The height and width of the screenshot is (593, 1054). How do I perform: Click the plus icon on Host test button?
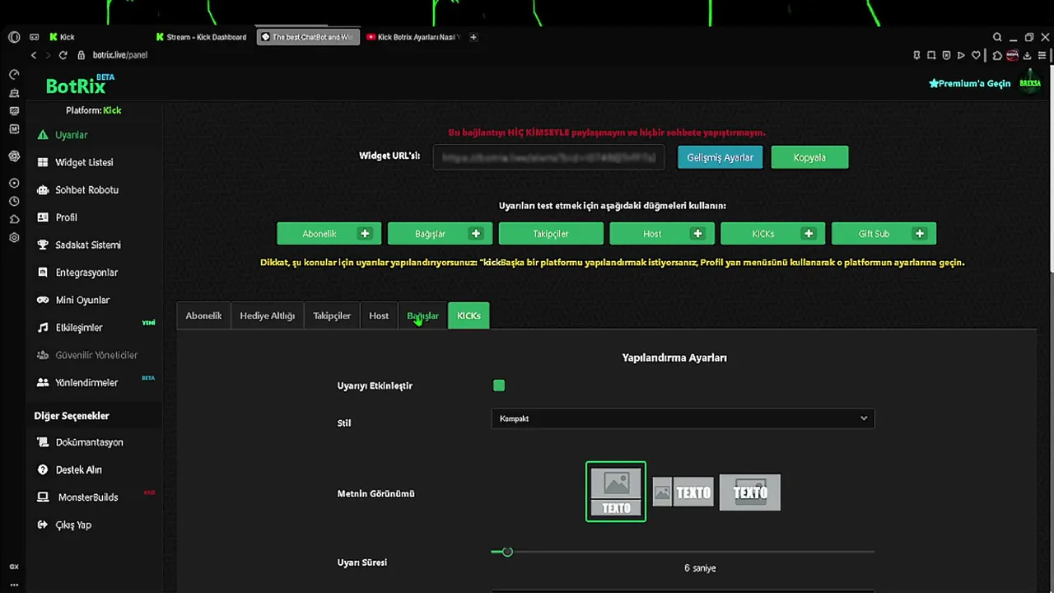tap(697, 234)
